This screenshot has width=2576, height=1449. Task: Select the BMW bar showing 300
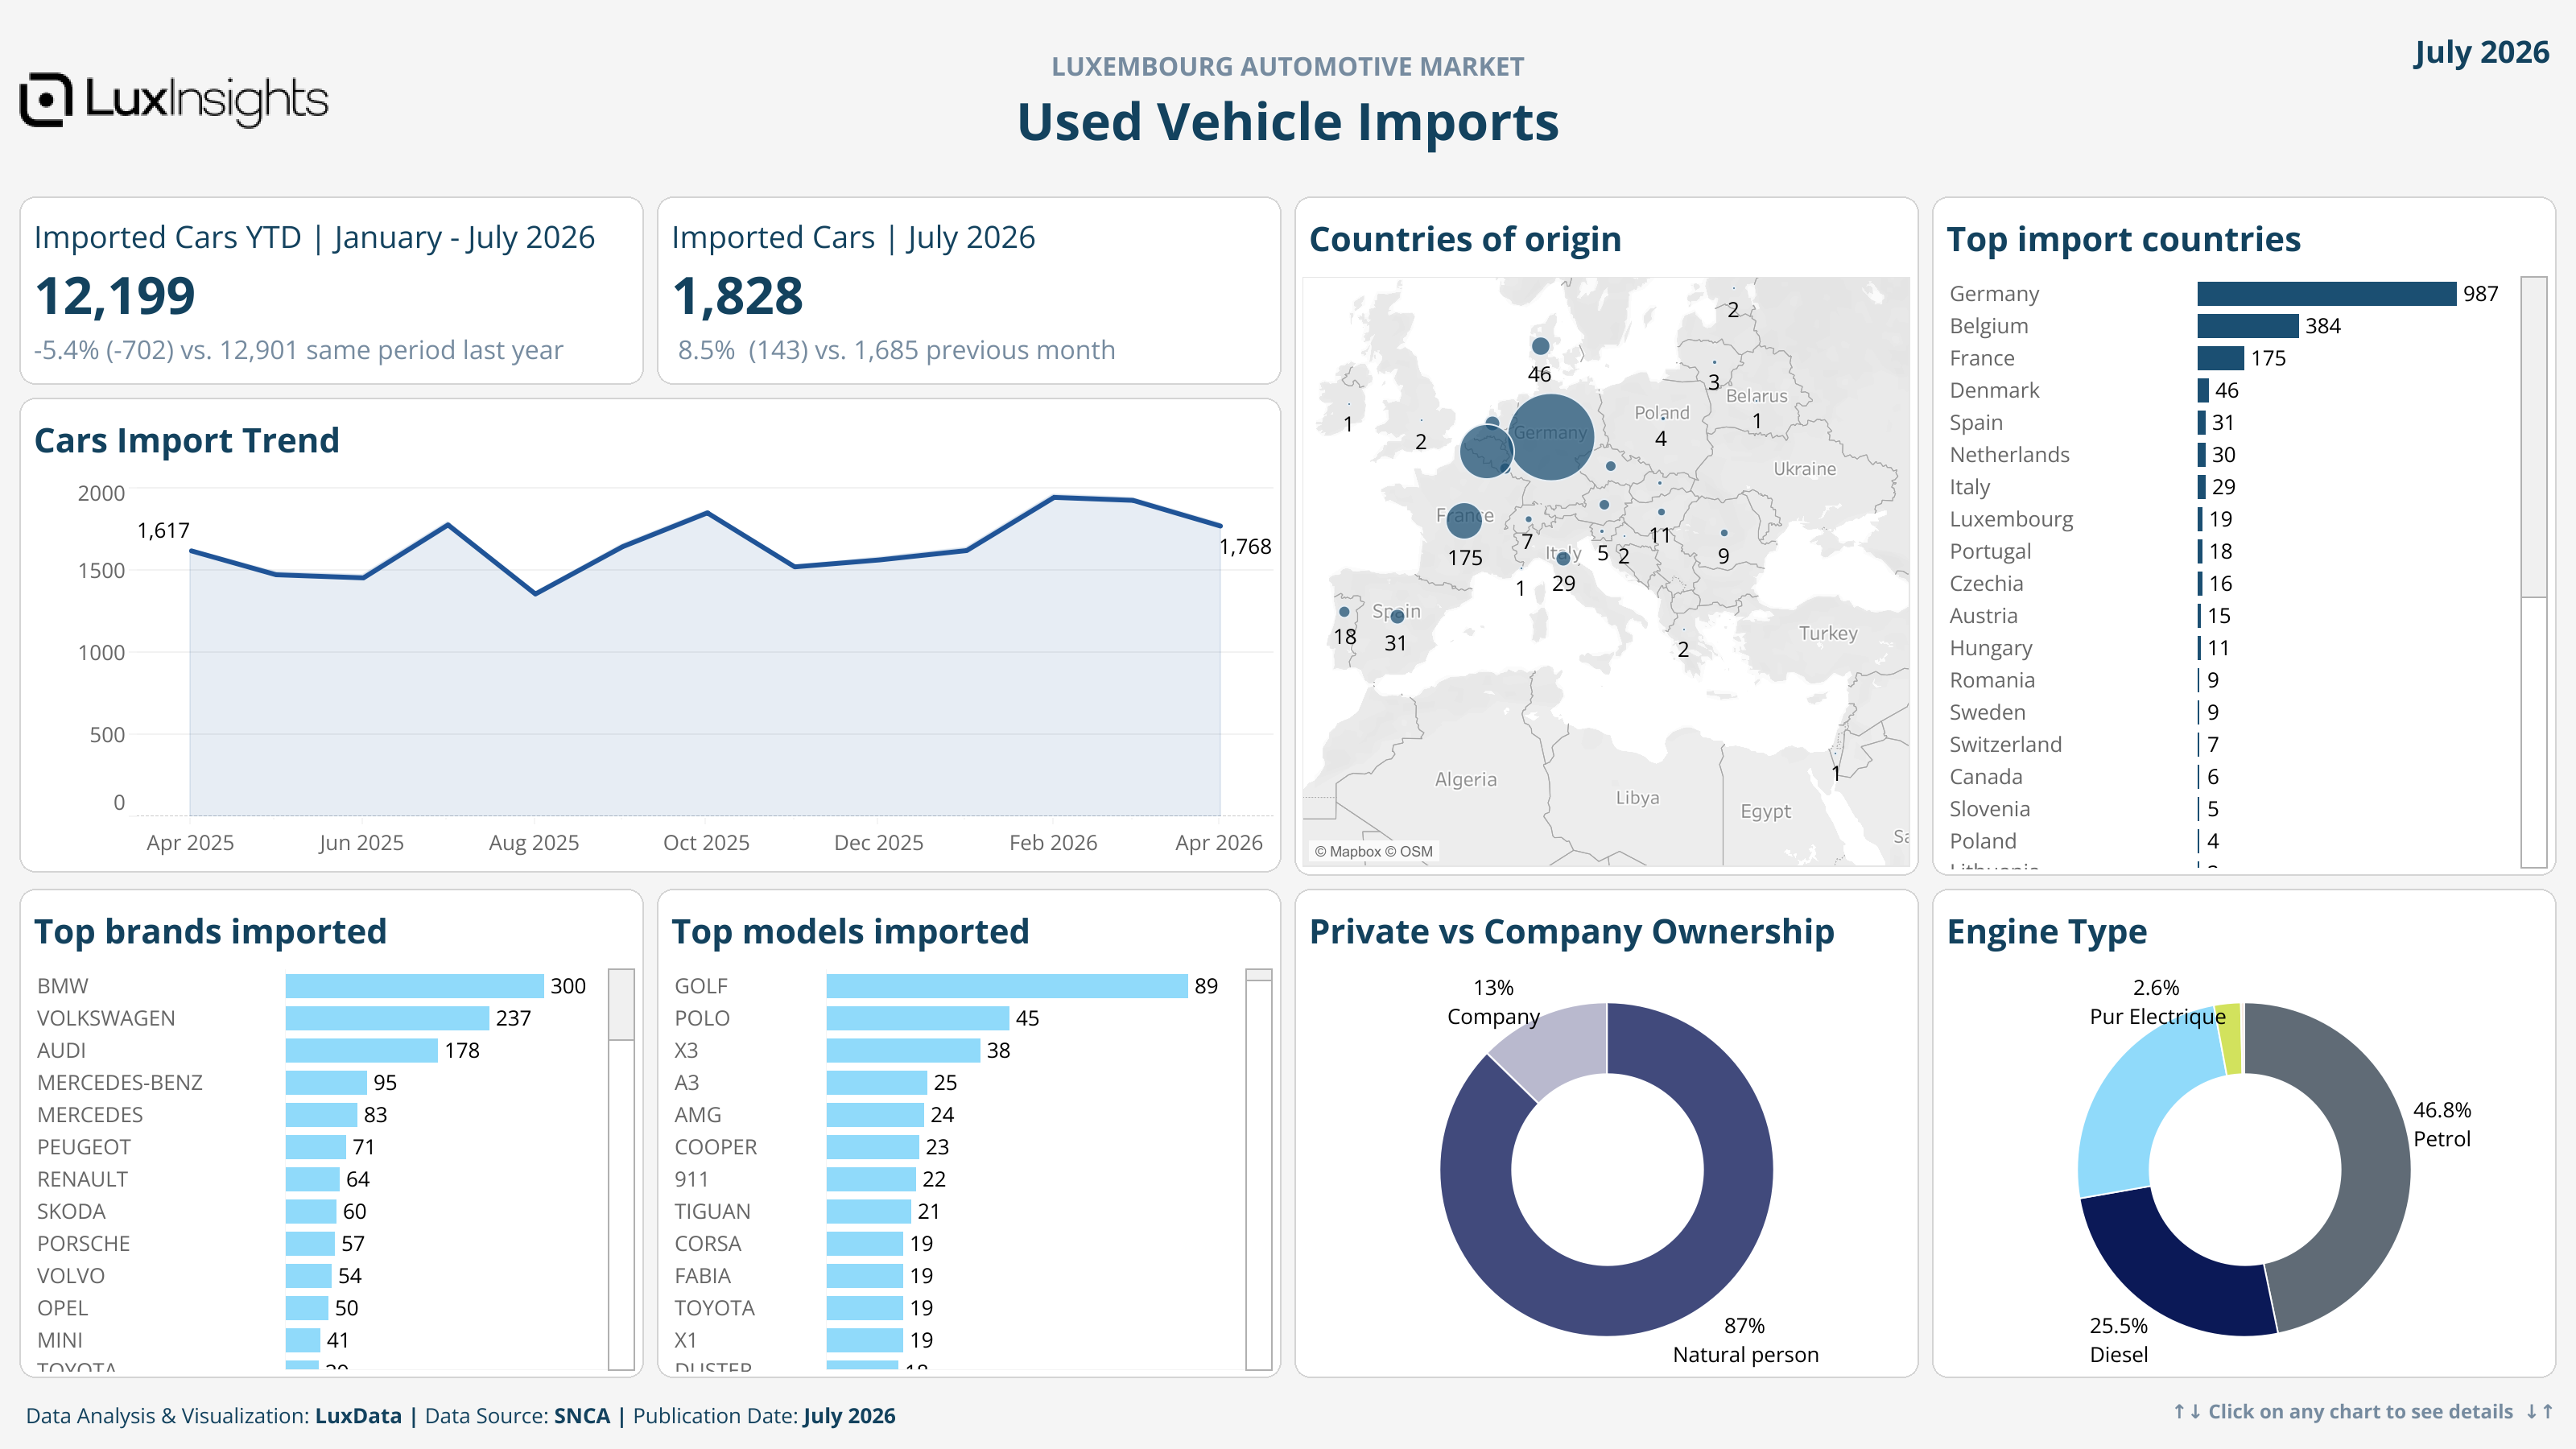coord(414,986)
